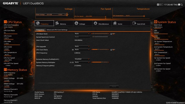Screen dimensions: 185x104
Task: Click the System Memory Multiplier slider left arrow
Action: pos(91,62)
